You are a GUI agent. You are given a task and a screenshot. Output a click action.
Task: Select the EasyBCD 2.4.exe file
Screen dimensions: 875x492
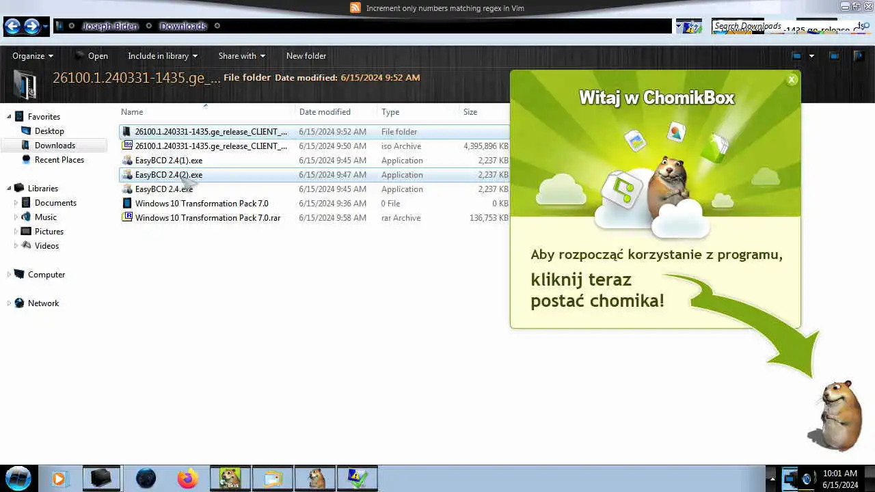coord(314,189)
